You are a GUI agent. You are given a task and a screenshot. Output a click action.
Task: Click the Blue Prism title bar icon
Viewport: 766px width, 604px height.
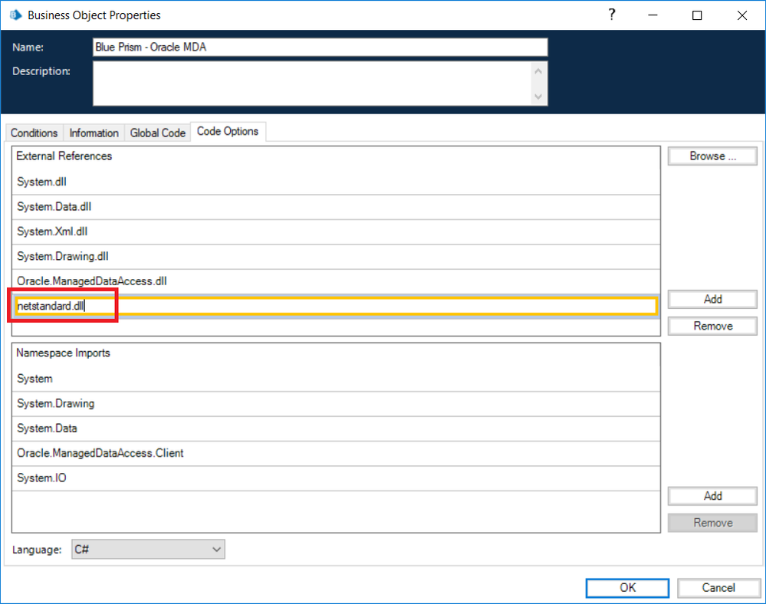[x=15, y=15]
